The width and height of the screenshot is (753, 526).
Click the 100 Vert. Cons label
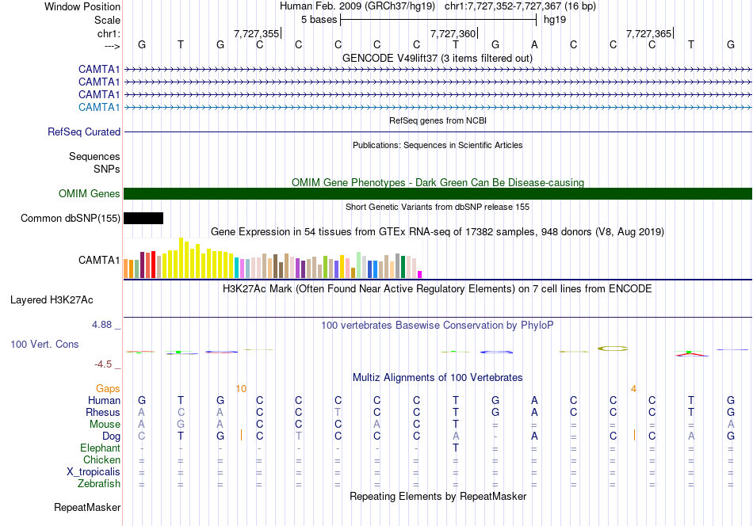tap(44, 344)
